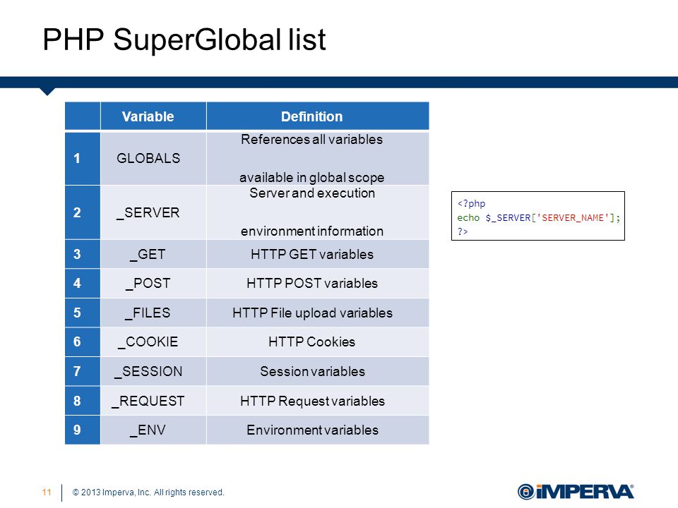Click 'References all variables' definition cell
Image resolution: width=678 pixels, height=508 pixels.
click(x=318, y=158)
